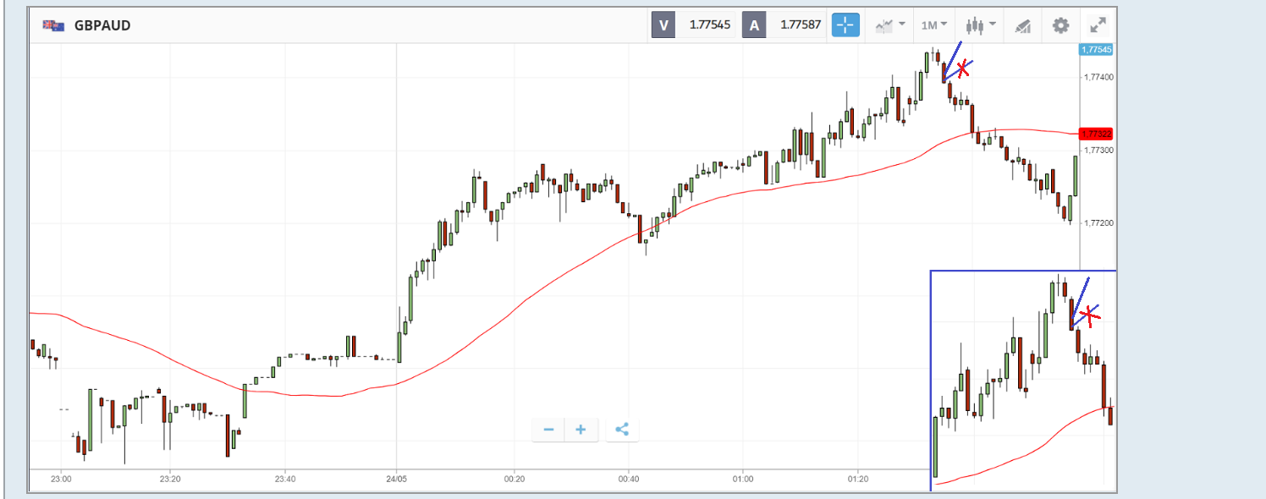1266x499 pixels.
Task: Click the red X inside the blue-bordered inset
Action: (x=1090, y=317)
